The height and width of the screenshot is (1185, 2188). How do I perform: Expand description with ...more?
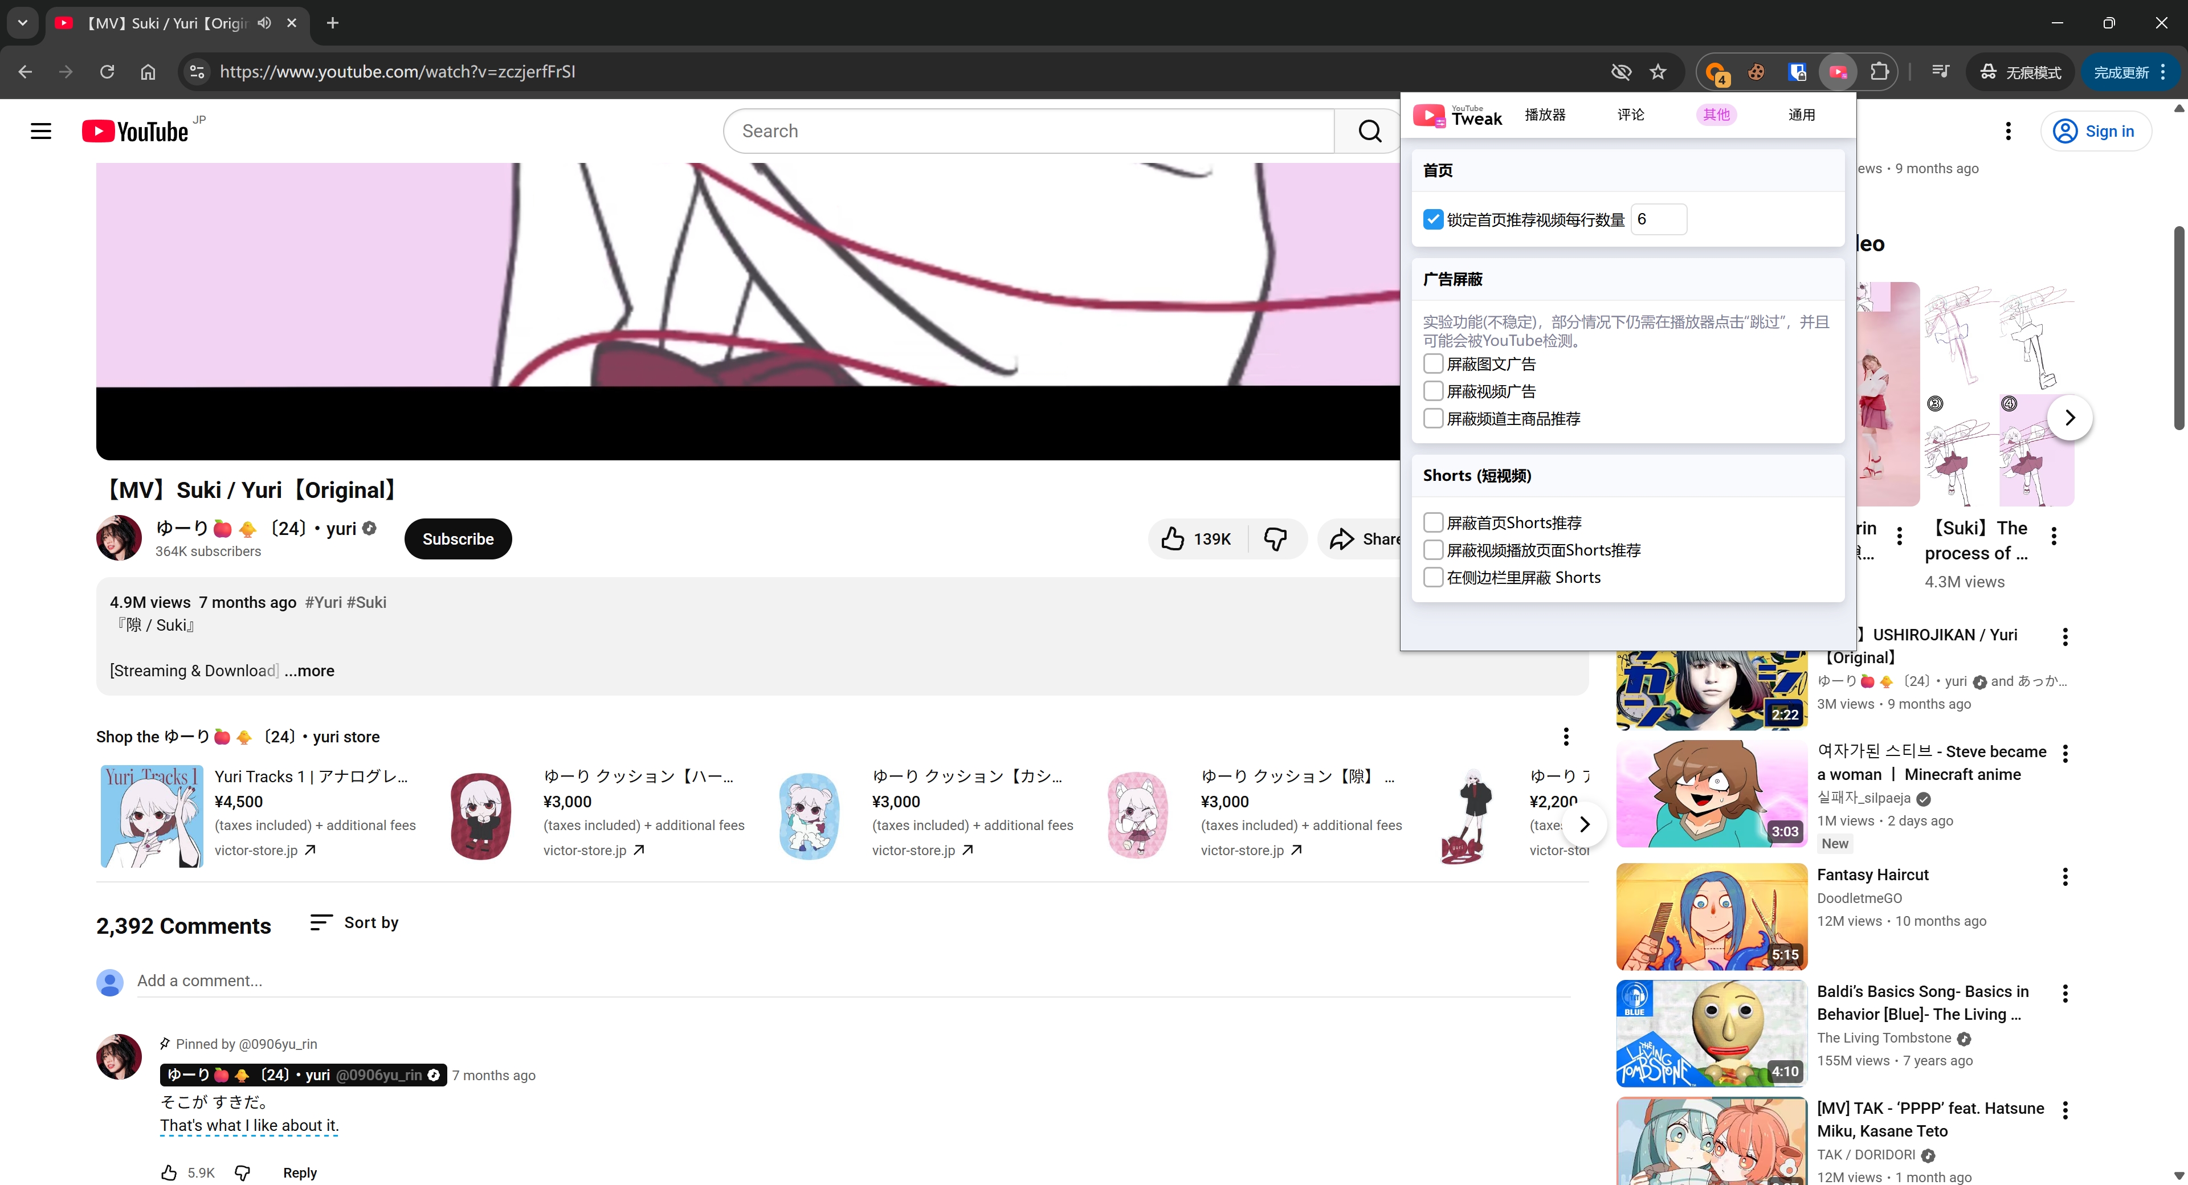(x=309, y=671)
